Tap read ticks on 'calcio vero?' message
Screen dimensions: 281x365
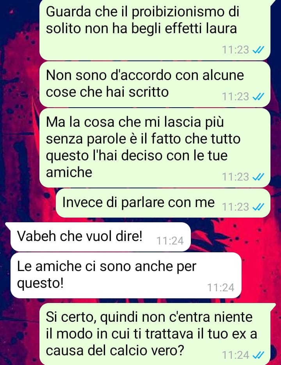point(258,355)
